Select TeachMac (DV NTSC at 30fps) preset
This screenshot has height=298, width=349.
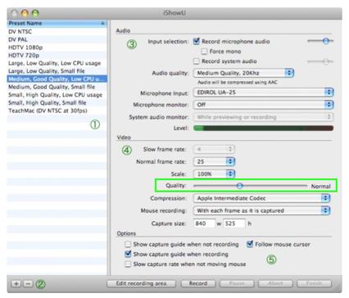point(57,111)
